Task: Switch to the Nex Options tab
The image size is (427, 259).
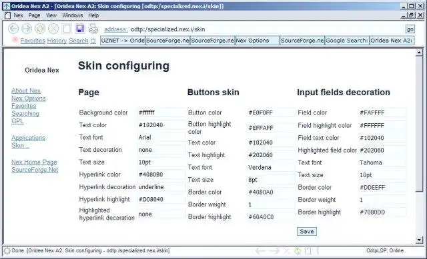Action: point(258,41)
